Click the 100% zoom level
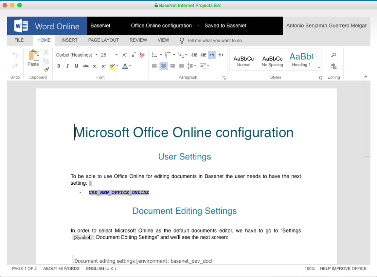377x277 pixels. tap(310, 269)
